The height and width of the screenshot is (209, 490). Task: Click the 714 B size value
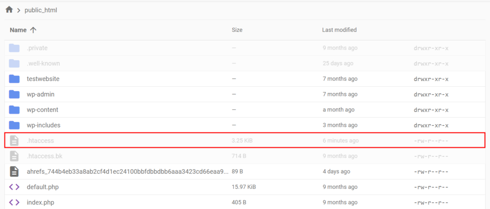(239, 156)
